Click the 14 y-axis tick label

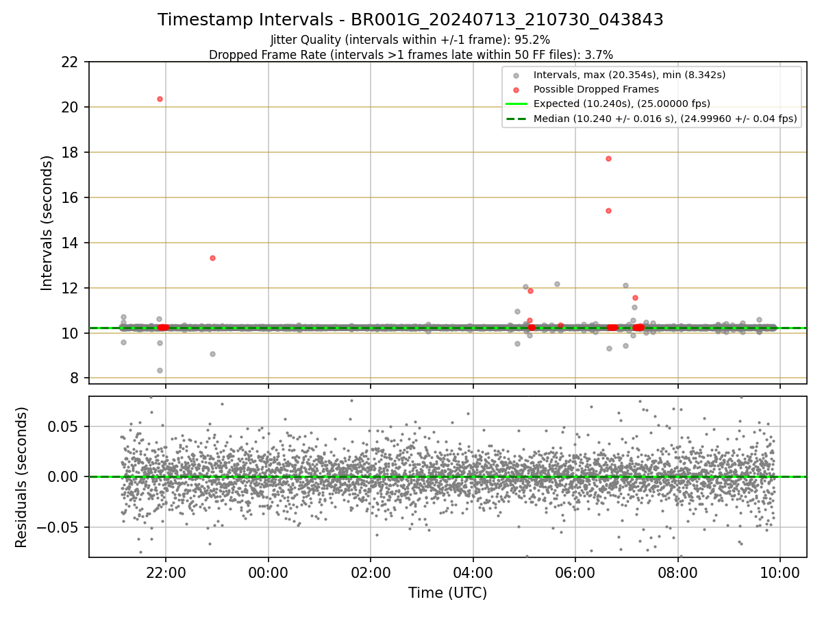[x=71, y=243]
